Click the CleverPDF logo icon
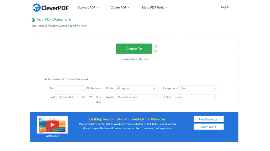270x151 pixels. tap(36, 8)
